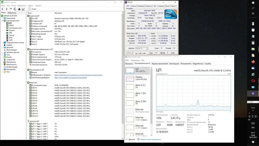Open the Справка menu in AIDA64
Viewport: 259px width, 146px height.
pyautogui.click(x=38, y=6)
